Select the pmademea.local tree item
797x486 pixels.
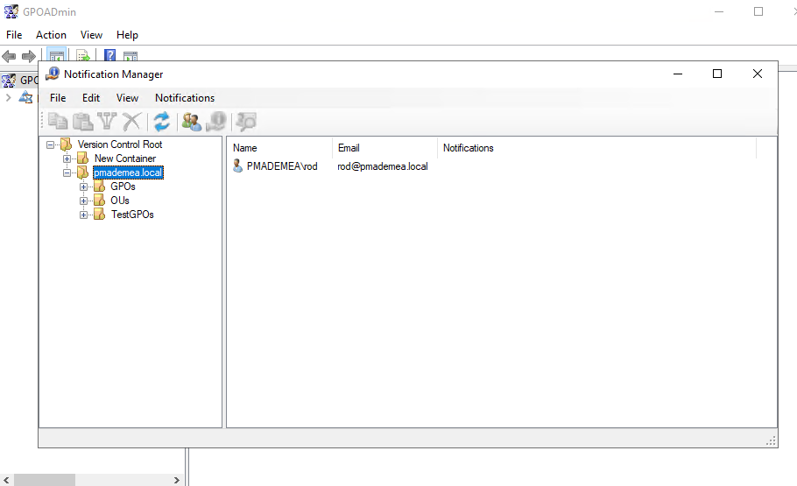pos(128,173)
